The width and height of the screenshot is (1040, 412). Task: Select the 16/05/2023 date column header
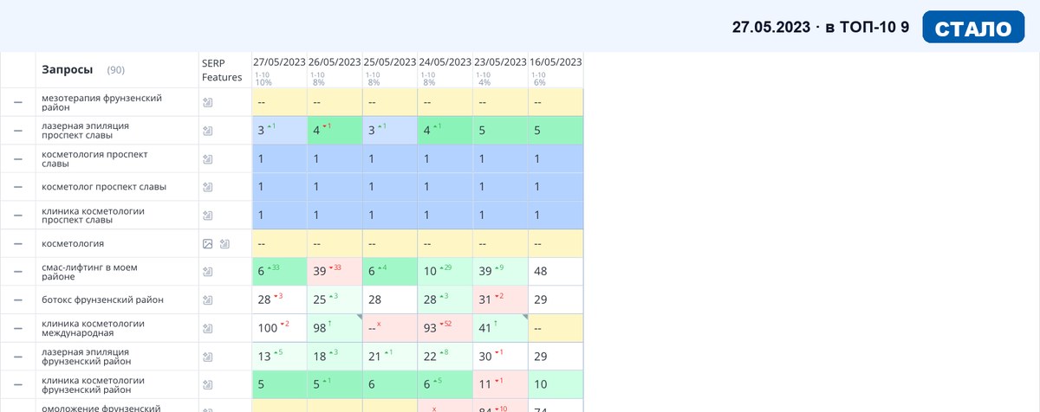click(556, 62)
